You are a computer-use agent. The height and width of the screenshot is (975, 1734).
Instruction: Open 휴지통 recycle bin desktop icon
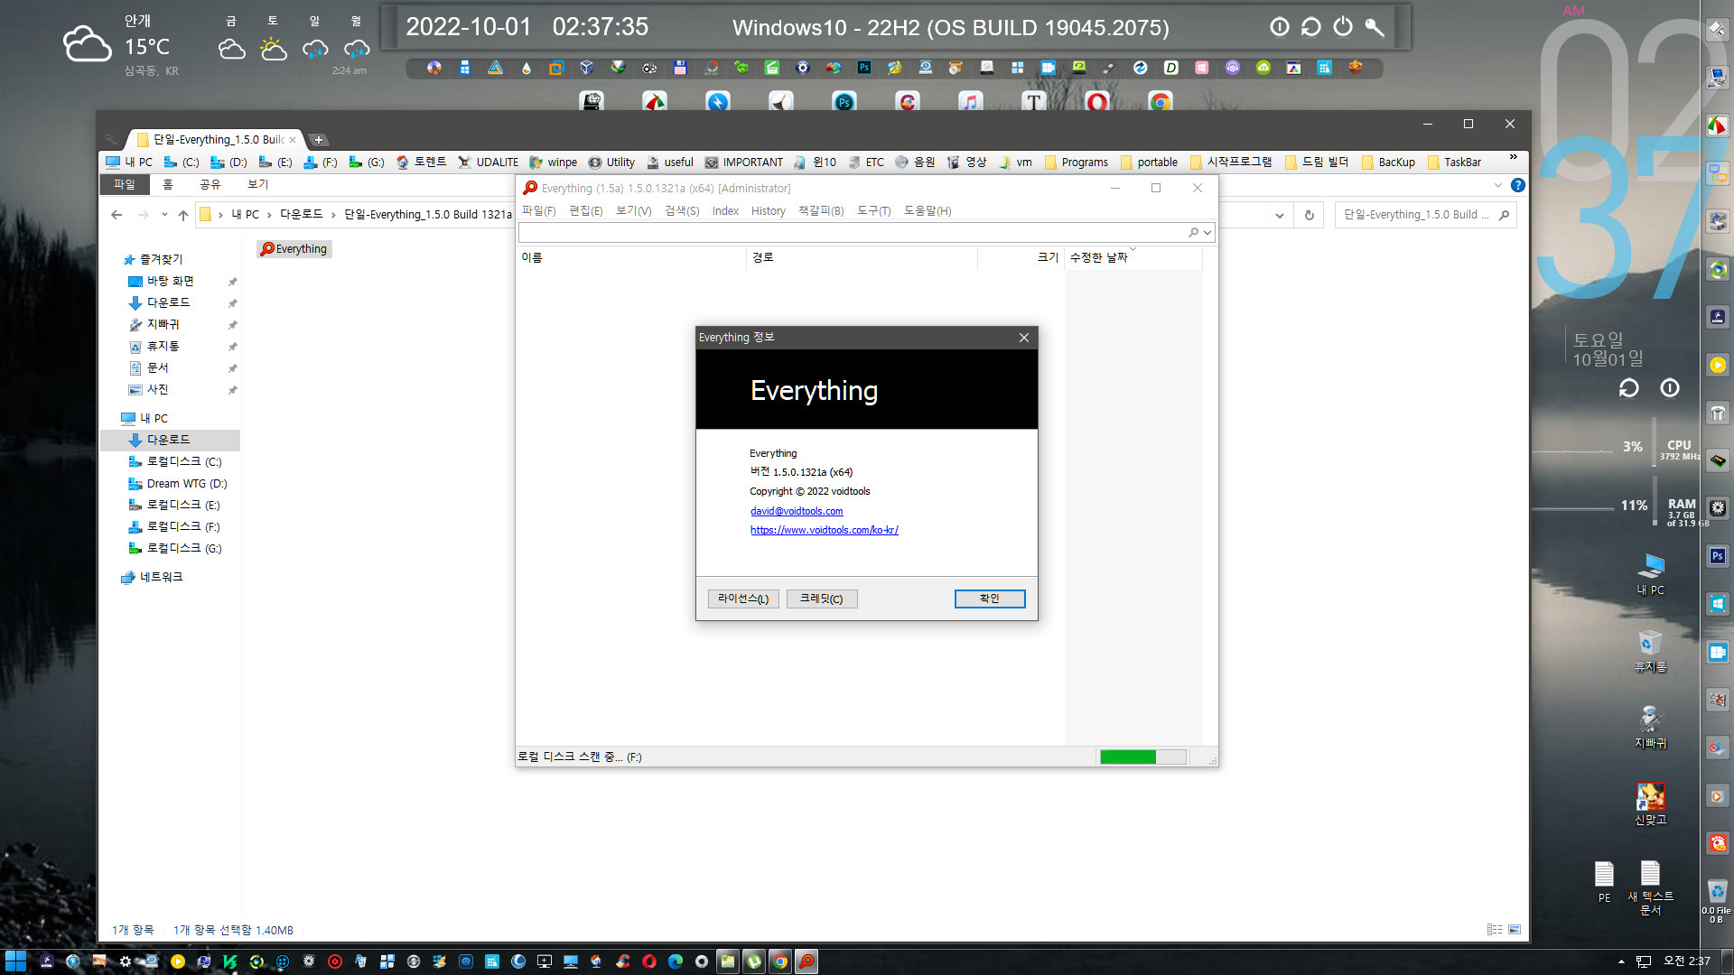1651,652
